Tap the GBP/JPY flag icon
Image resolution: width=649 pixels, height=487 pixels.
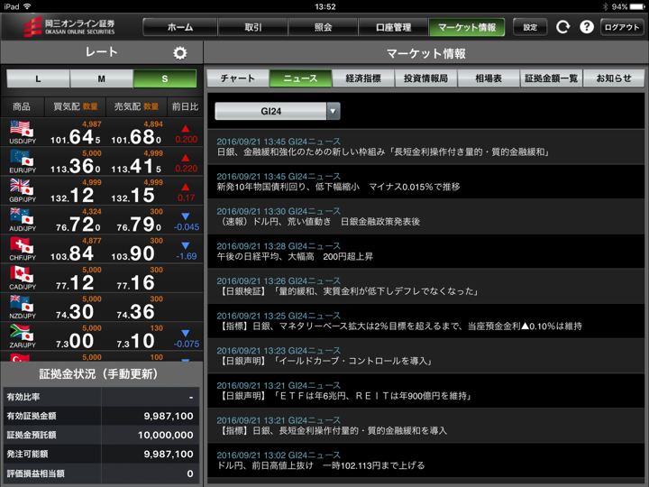21,188
